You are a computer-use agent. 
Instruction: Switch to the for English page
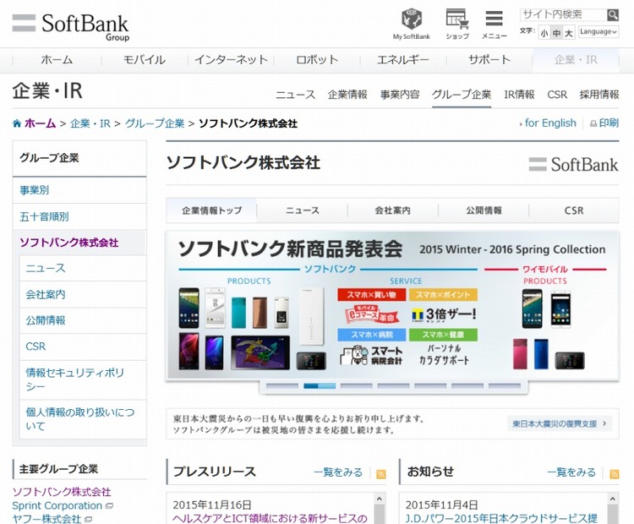click(550, 123)
